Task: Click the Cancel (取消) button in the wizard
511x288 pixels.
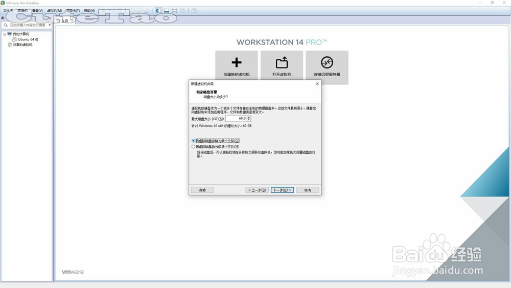Action: coord(308,190)
